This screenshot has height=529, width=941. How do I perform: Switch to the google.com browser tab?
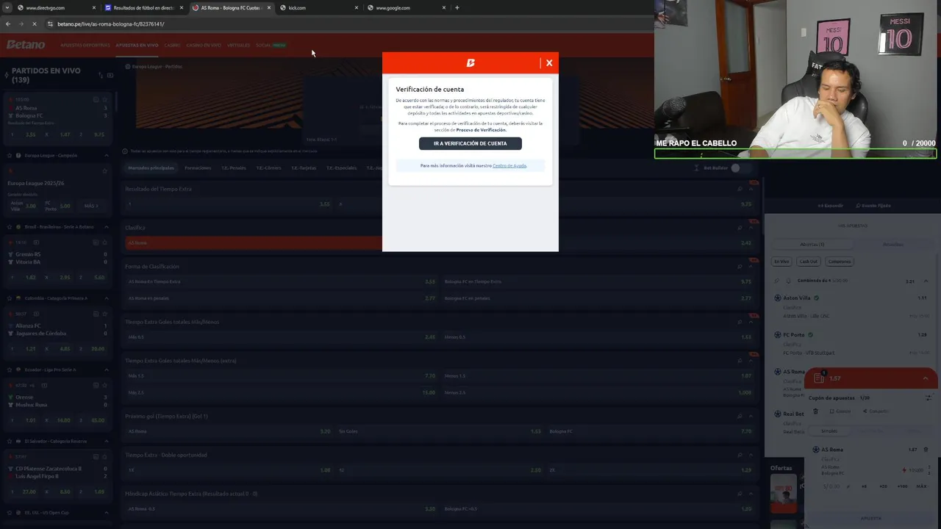pos(407,7)
